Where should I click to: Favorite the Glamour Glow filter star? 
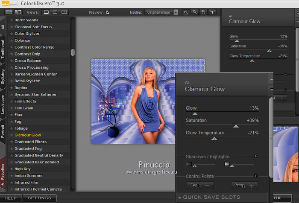[x=12, y=135]
